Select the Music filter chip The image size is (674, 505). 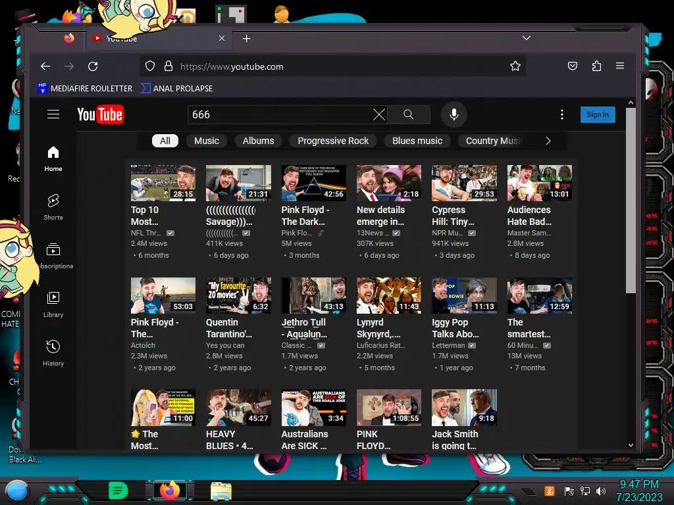click(x=206, y=141)
